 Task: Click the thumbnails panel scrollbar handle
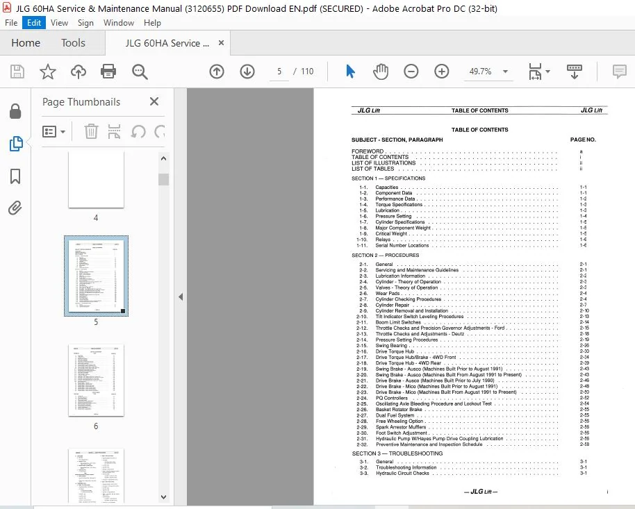(x=163, y=179)
